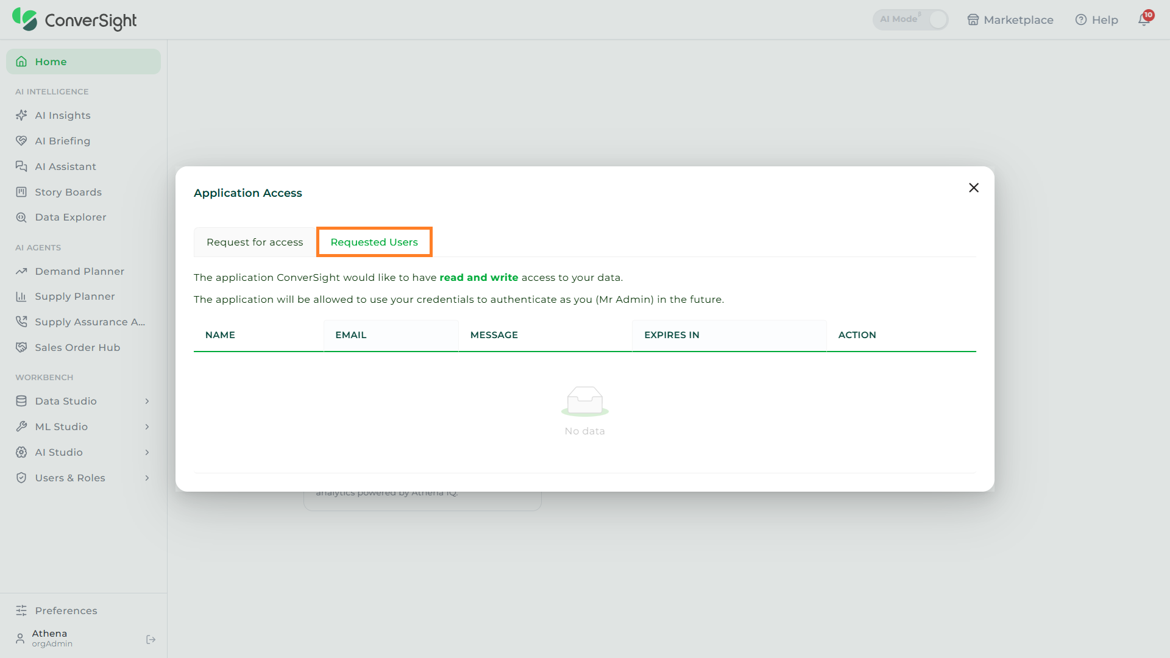Screen dimensions: 1170x658
Task: Open notifications bell icon
Action: coord(1144,19)
